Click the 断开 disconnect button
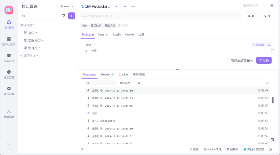 [251, 16]
